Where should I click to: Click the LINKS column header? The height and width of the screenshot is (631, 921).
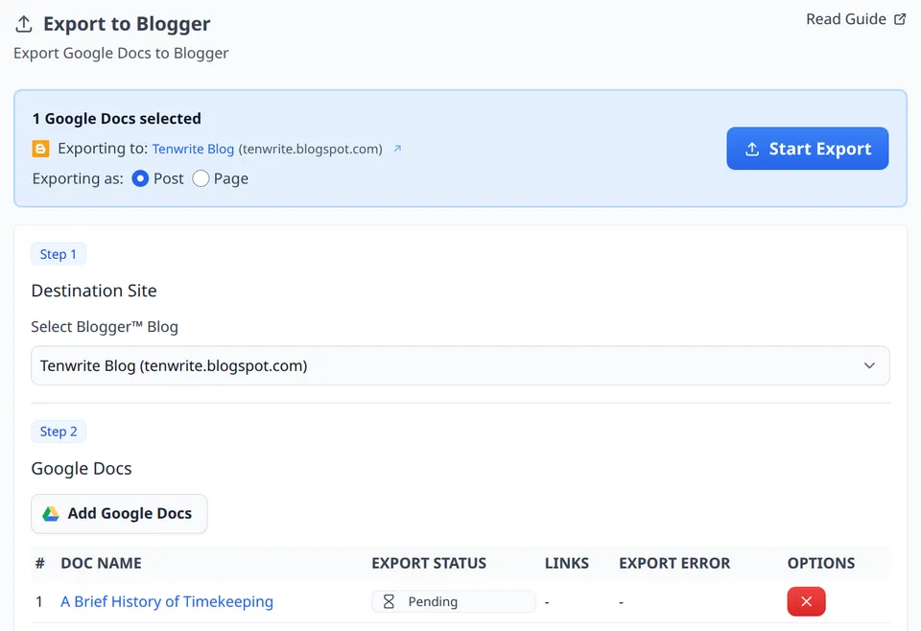(567, 564)
